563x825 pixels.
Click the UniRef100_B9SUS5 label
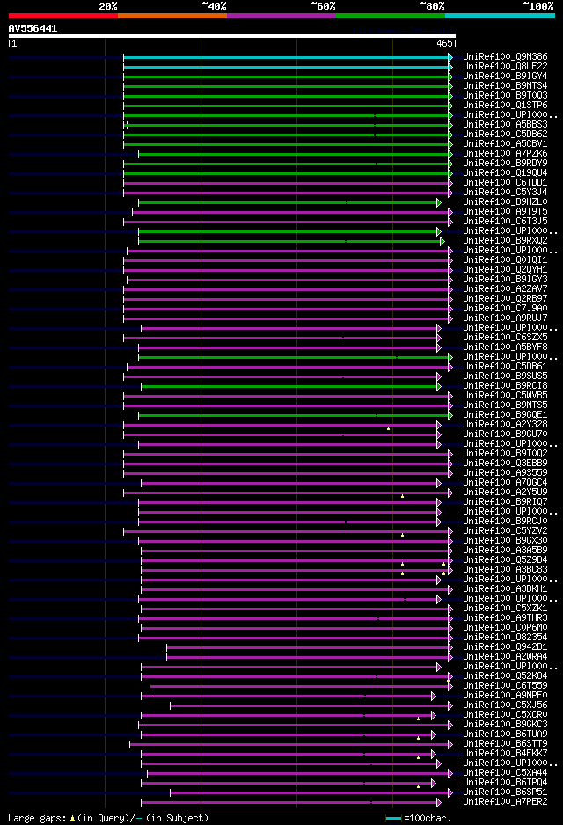(505, 376)
